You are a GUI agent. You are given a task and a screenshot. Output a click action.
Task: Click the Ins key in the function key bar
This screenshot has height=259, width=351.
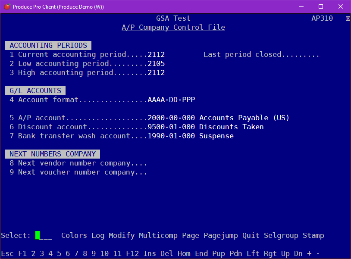pyautogui.click(x=150, y=254)
